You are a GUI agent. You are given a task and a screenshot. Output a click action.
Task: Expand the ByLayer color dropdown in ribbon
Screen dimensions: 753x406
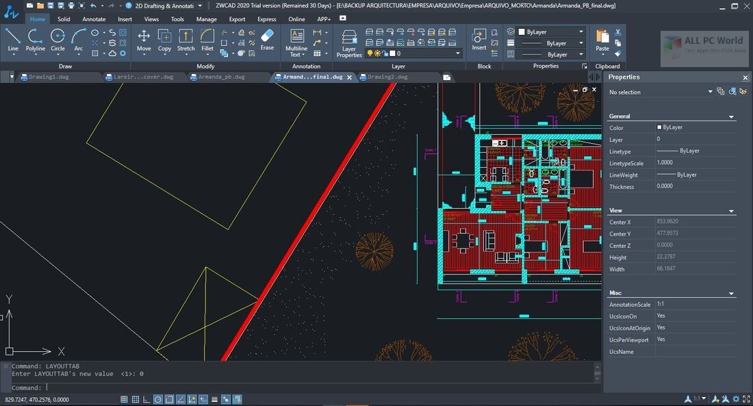(x=580, y=31)
